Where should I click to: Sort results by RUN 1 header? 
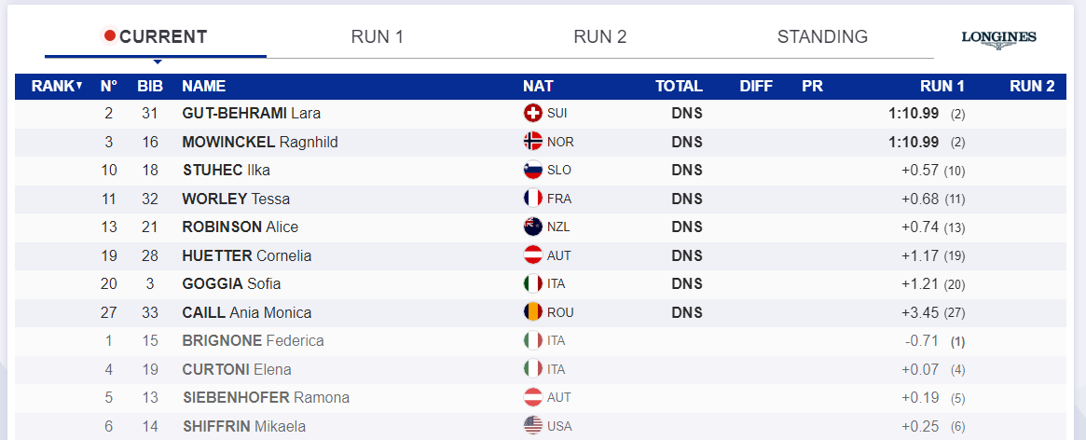(942, 86)
